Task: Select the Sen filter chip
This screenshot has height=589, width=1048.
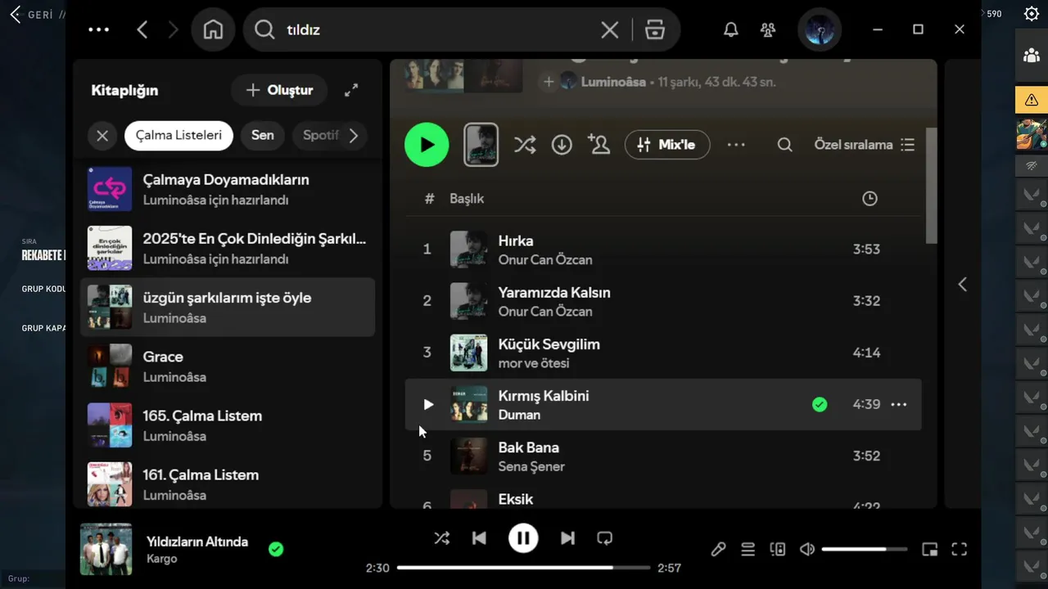Action: [262, 135]
